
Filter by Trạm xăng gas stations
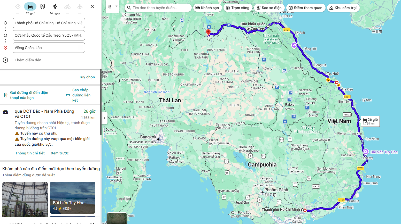pyautogui.click(x=238, y=8)
